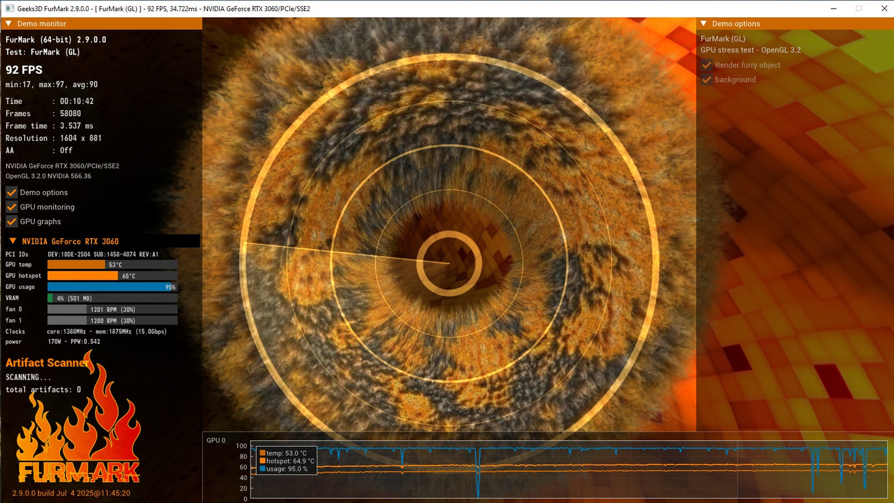Click the FurMark app icon in title bar
Image resolution: width=894 pixels, height=503 pixels.
coord(9,9)
